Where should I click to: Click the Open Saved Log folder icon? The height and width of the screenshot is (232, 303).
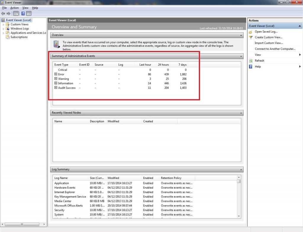point(251,32)
